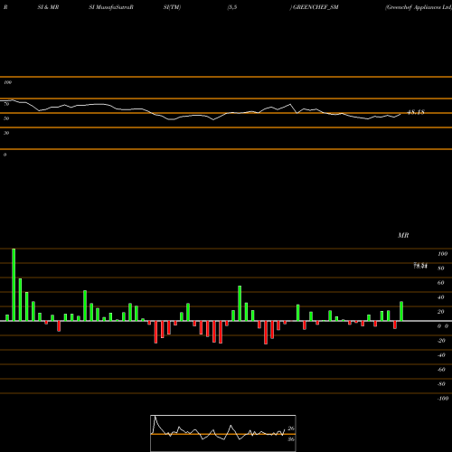The height and width of the screenshot is (452, 452).
Task: Click the tallest green MR histogram bar
Action: tap(14, 285)
